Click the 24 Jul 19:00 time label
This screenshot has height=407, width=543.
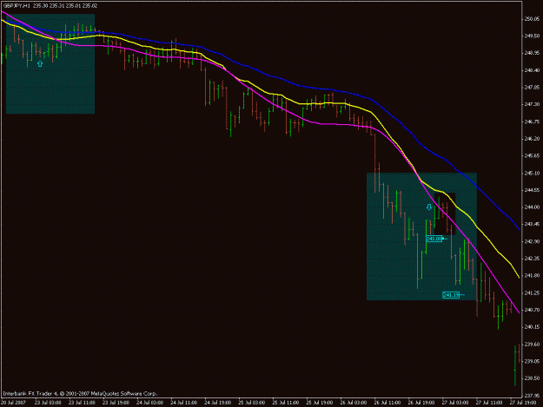pyautogui.click(x=217, y=403)
